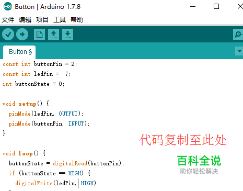Click the 'void loop() {' line

[x=24, y=153]
